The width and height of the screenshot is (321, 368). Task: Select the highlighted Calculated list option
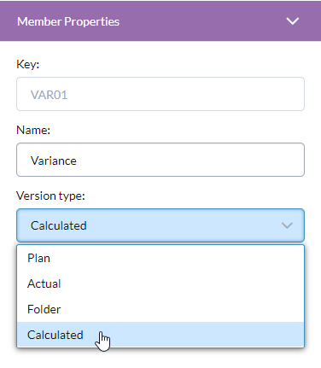coord(160,335)
